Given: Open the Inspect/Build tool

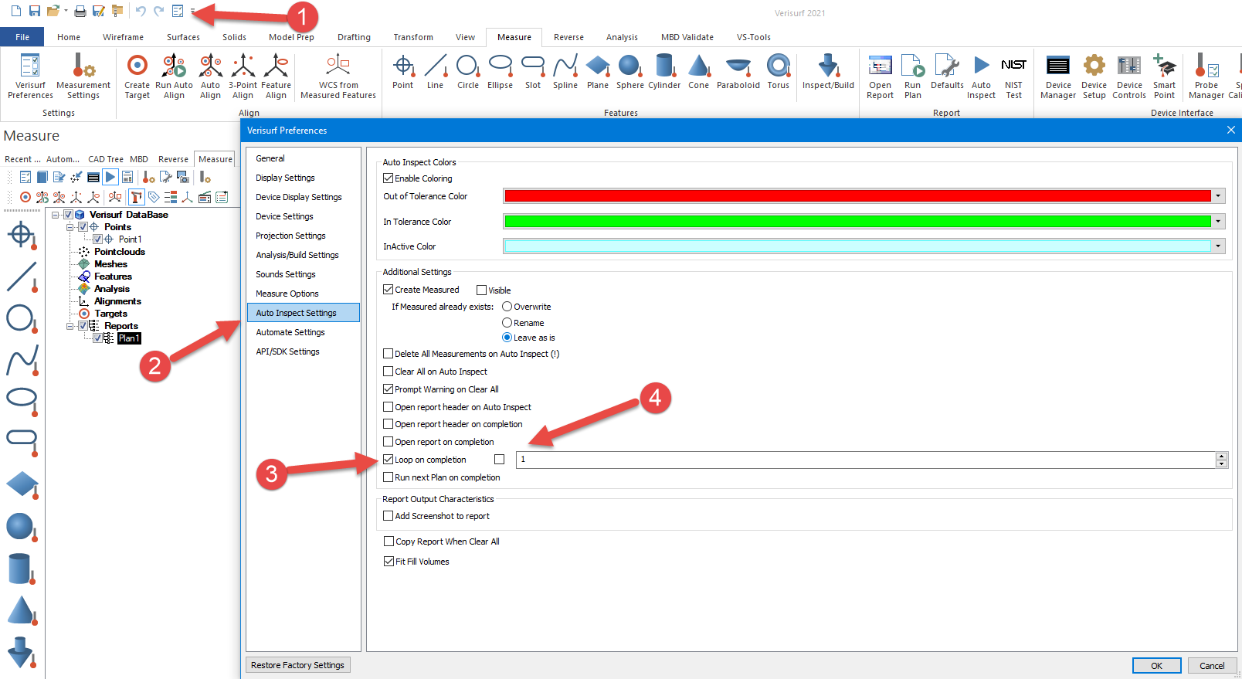Looking at the screenshot, I should point(828,72).
